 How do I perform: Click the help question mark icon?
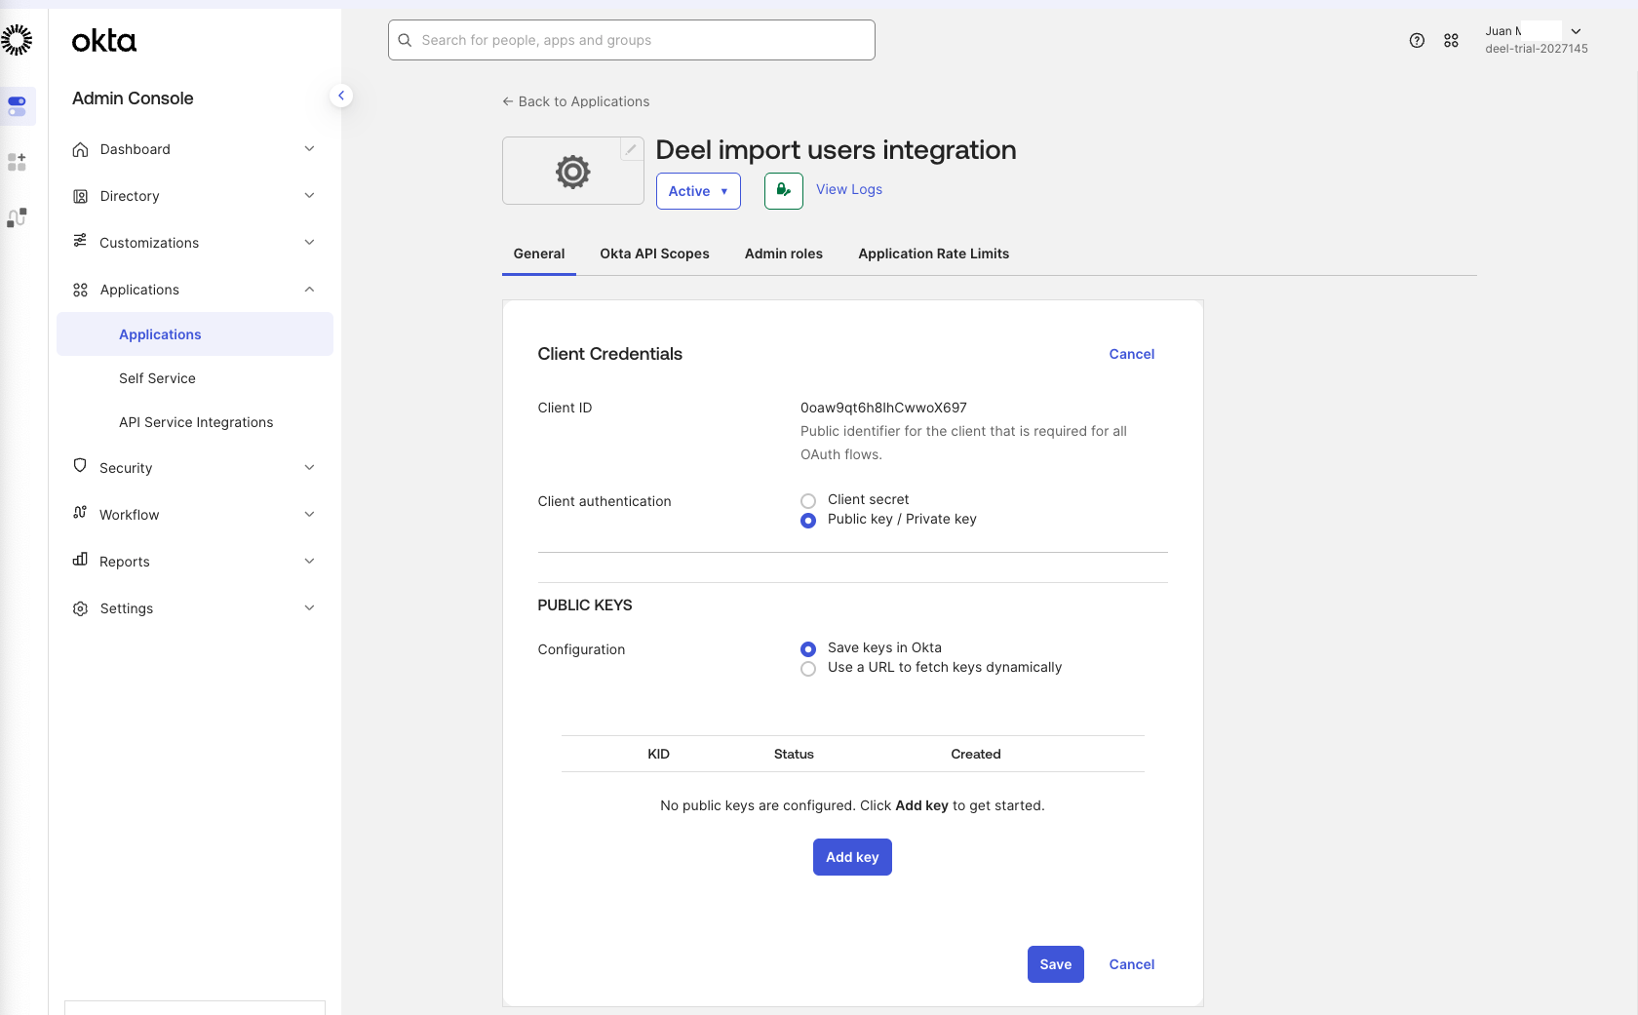(1417, 40)
